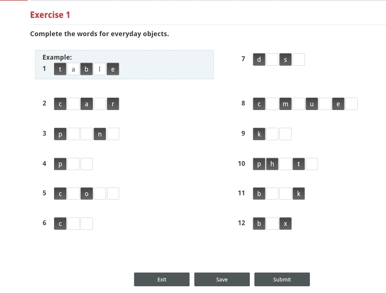This screenshot has height=293, width=386.
Task: Select the last blank box in word 10
Action: pyautogui.click(x=312, y=164)
